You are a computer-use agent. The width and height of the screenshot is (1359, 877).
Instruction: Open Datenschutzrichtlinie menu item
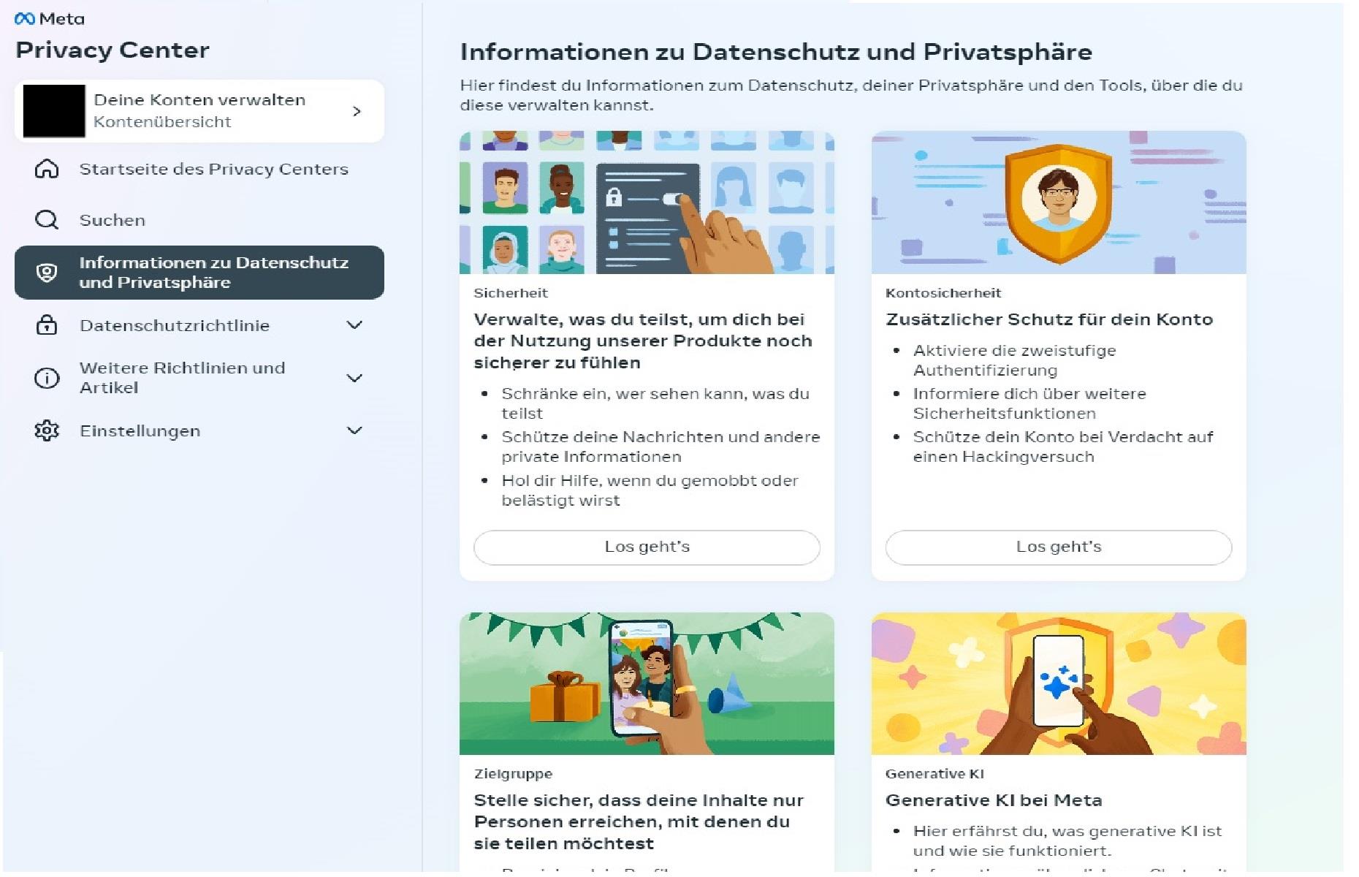click(x=199, y=325)
